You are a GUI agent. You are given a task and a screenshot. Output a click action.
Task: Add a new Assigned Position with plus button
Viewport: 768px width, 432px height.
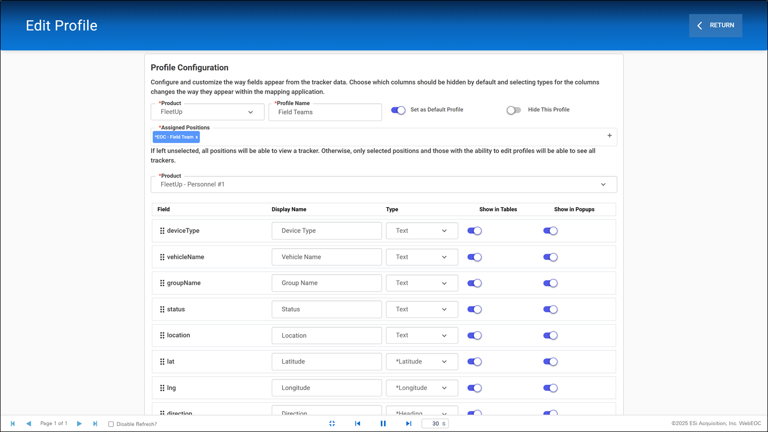pos(610,135)
